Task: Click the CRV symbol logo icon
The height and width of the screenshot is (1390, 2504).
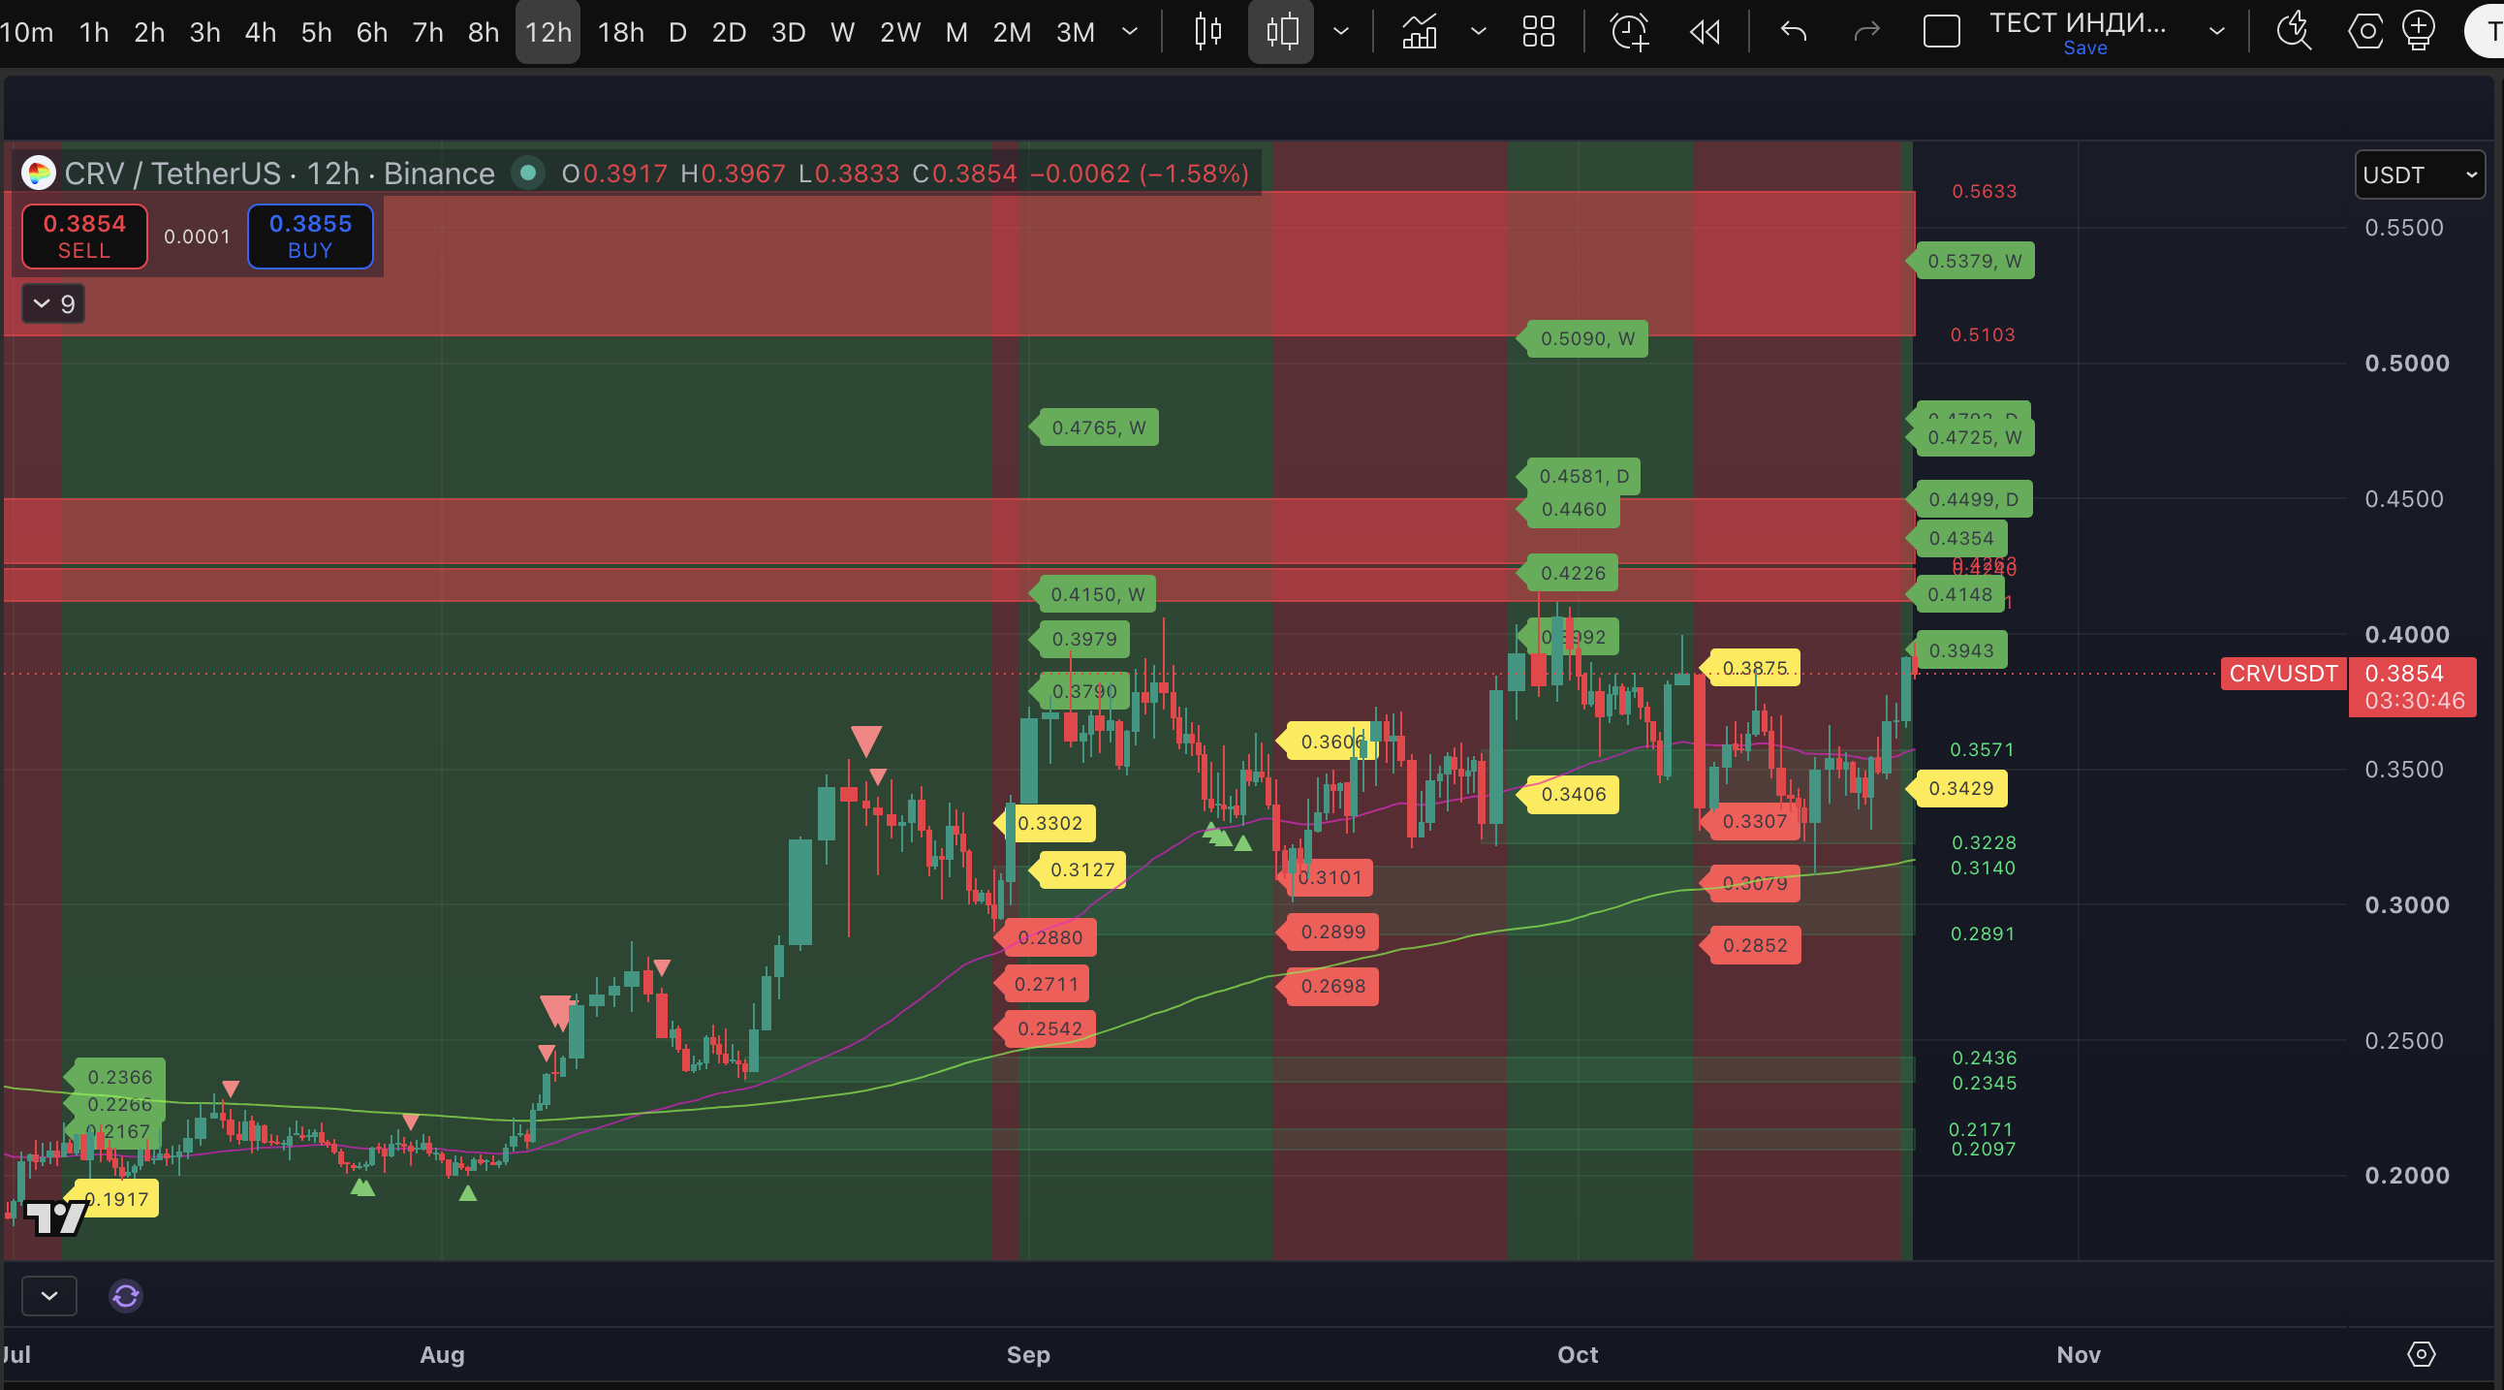Action: pyautogui.click(x=39, y=173)
